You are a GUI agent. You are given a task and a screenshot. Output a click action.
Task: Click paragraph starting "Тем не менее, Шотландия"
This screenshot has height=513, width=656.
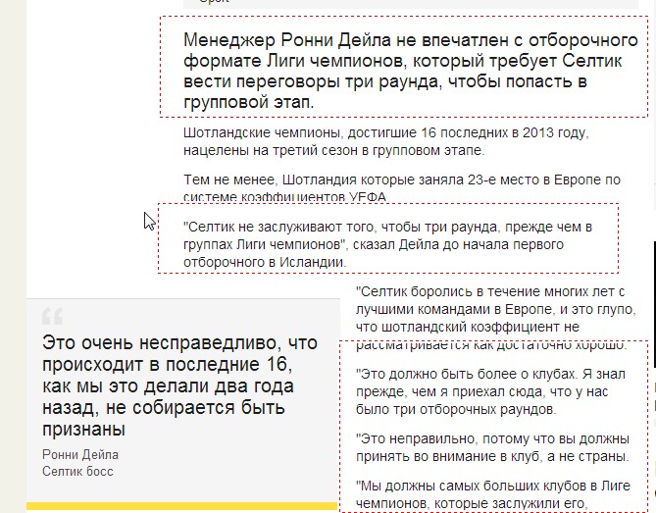click(x=402, y=188)
